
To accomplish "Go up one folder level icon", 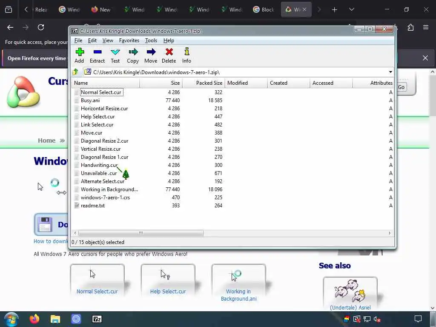I will (x=75, y=72).
